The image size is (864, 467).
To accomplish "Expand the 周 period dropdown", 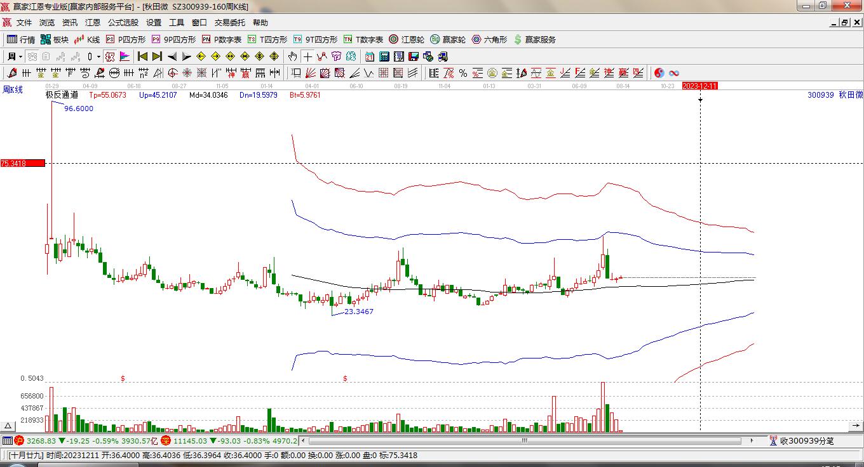I will coord(20,56).
